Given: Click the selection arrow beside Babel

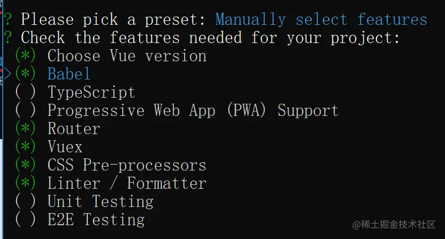Looking at the screenshot, I should pos(8,74).
